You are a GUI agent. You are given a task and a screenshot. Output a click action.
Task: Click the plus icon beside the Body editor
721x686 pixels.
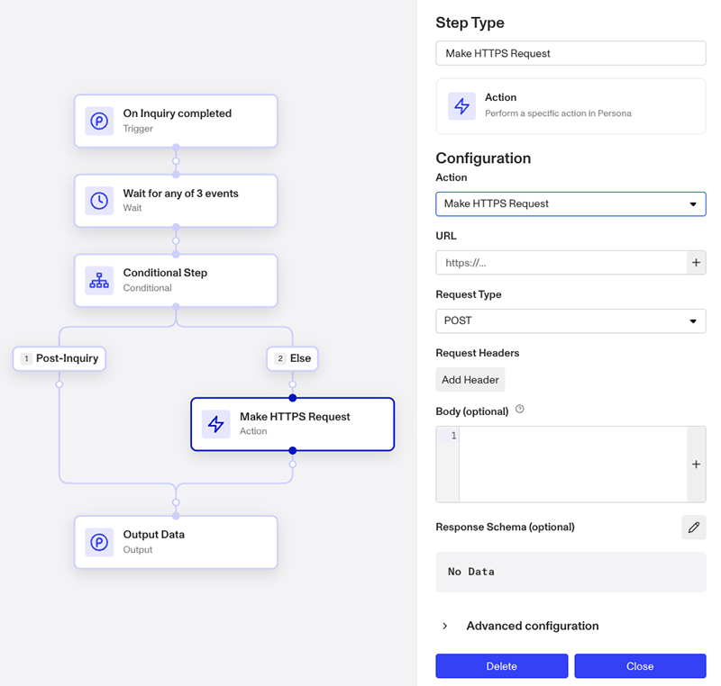[x=696, y=465]
